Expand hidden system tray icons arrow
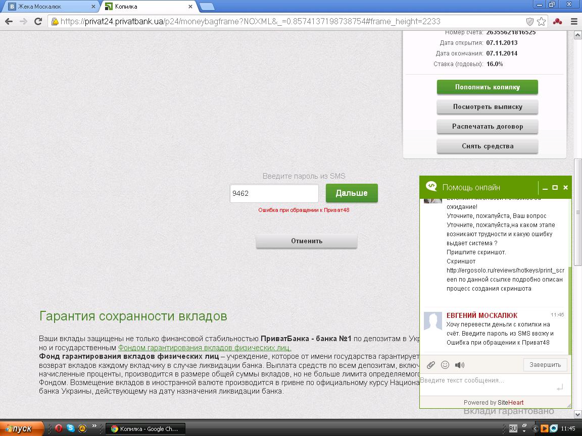Image resolution: width=582 pixels, height=436 pixels. point(535,428)
